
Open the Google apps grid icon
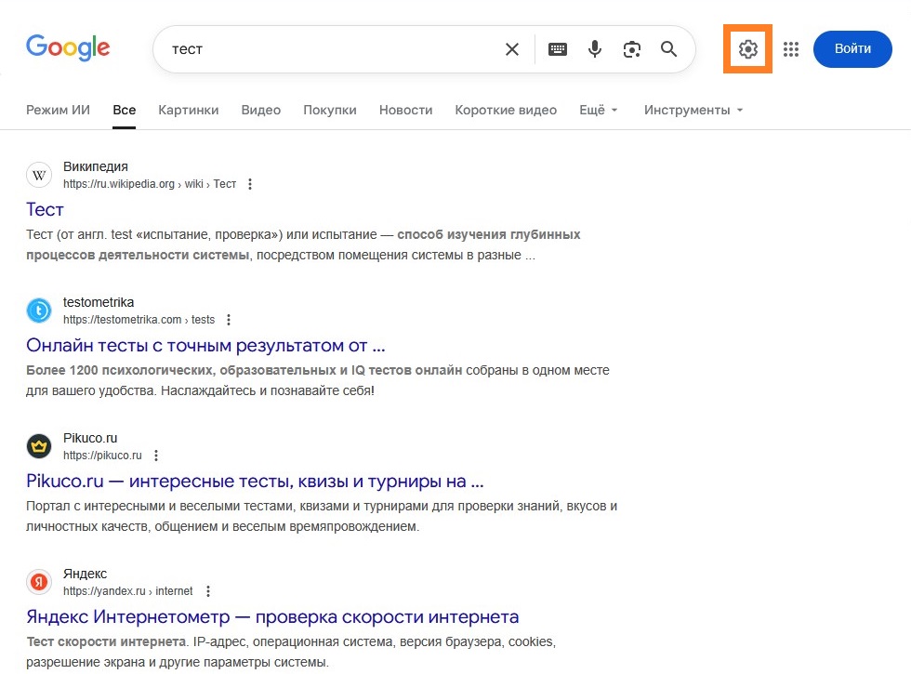791,49
